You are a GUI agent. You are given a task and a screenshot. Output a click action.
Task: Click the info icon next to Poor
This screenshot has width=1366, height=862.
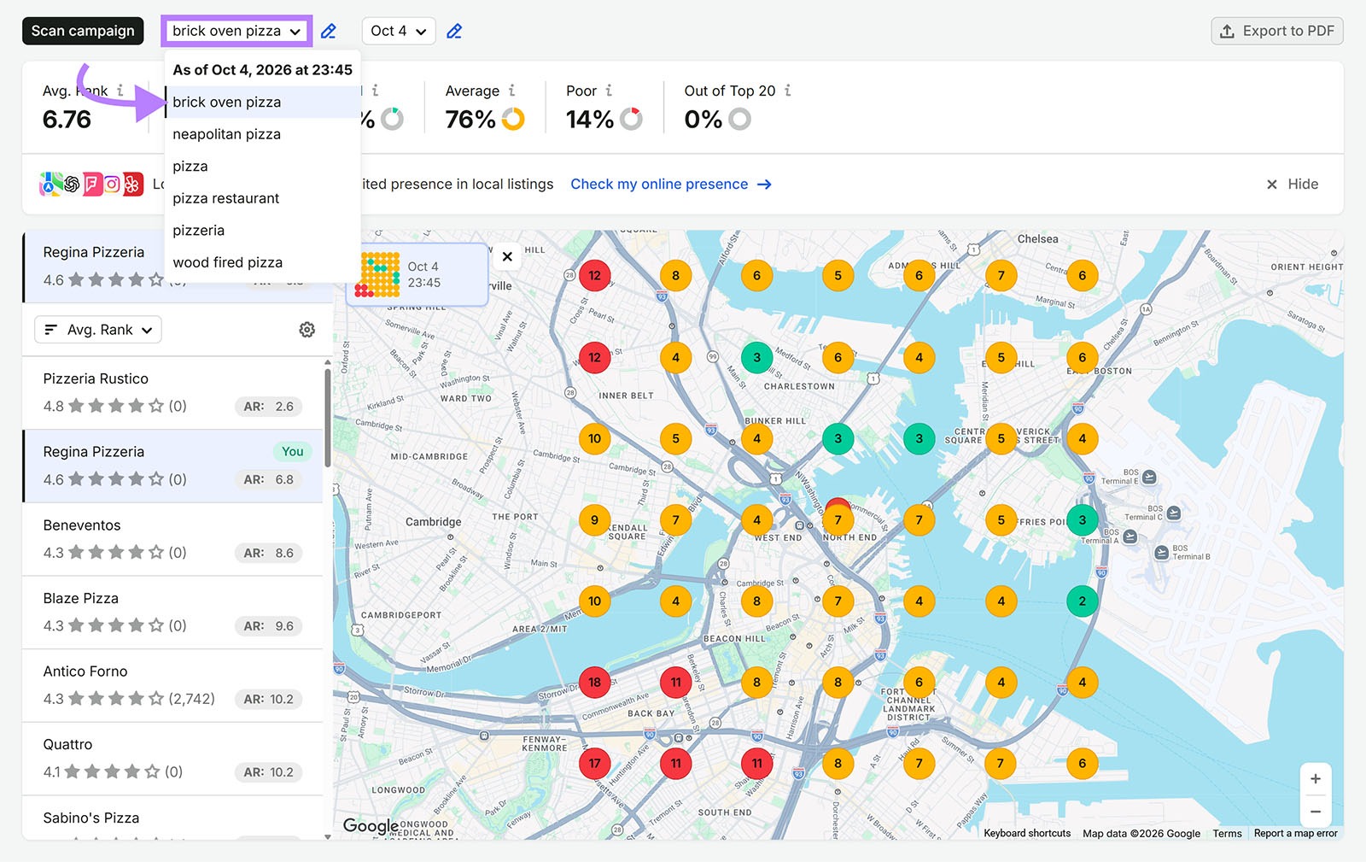tap(609, 91)
